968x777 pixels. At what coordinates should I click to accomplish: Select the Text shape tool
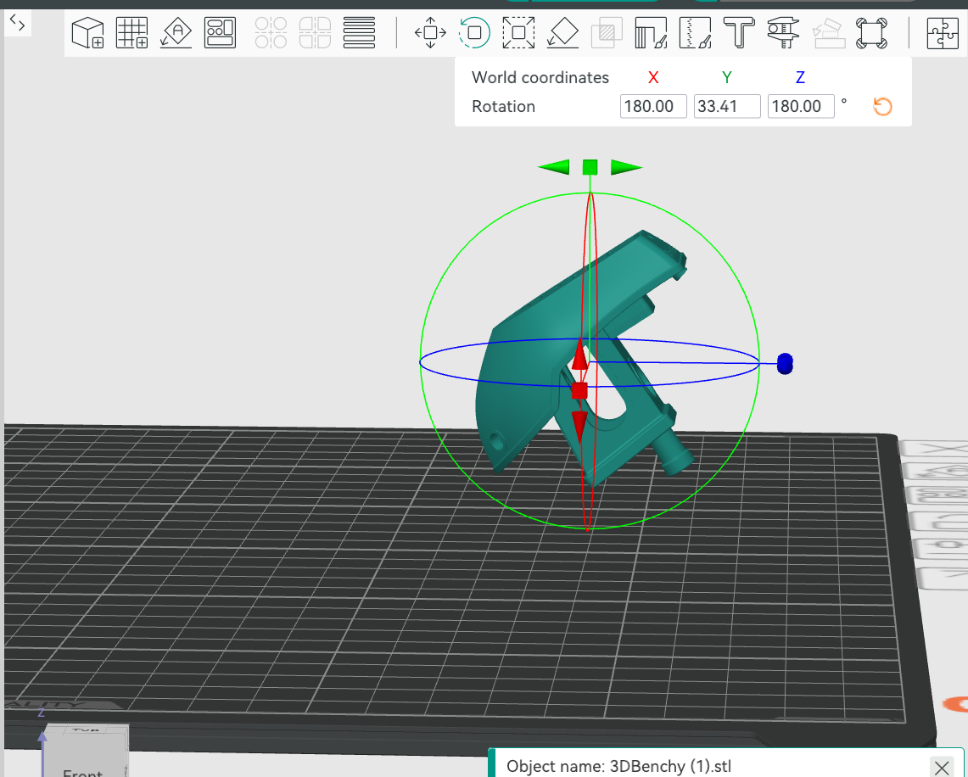[739, 33]
